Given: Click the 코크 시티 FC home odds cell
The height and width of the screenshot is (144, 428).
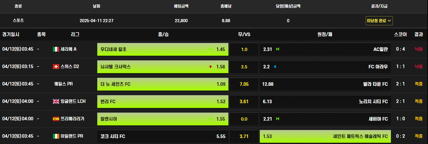Looking at the screenshot, I should [163, 136].
